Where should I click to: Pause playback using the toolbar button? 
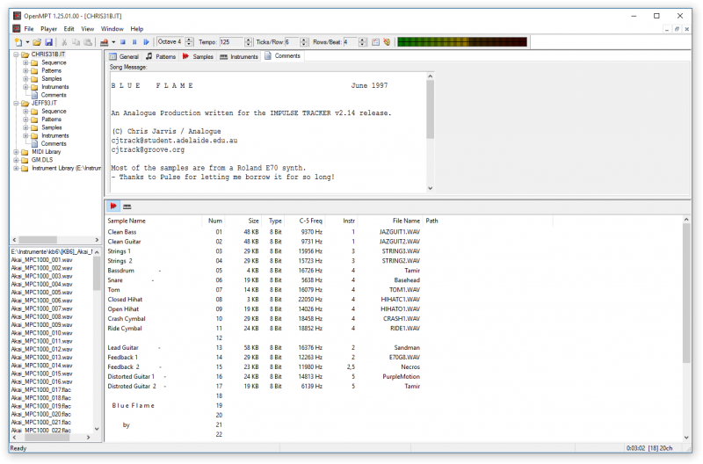point(134,42)
